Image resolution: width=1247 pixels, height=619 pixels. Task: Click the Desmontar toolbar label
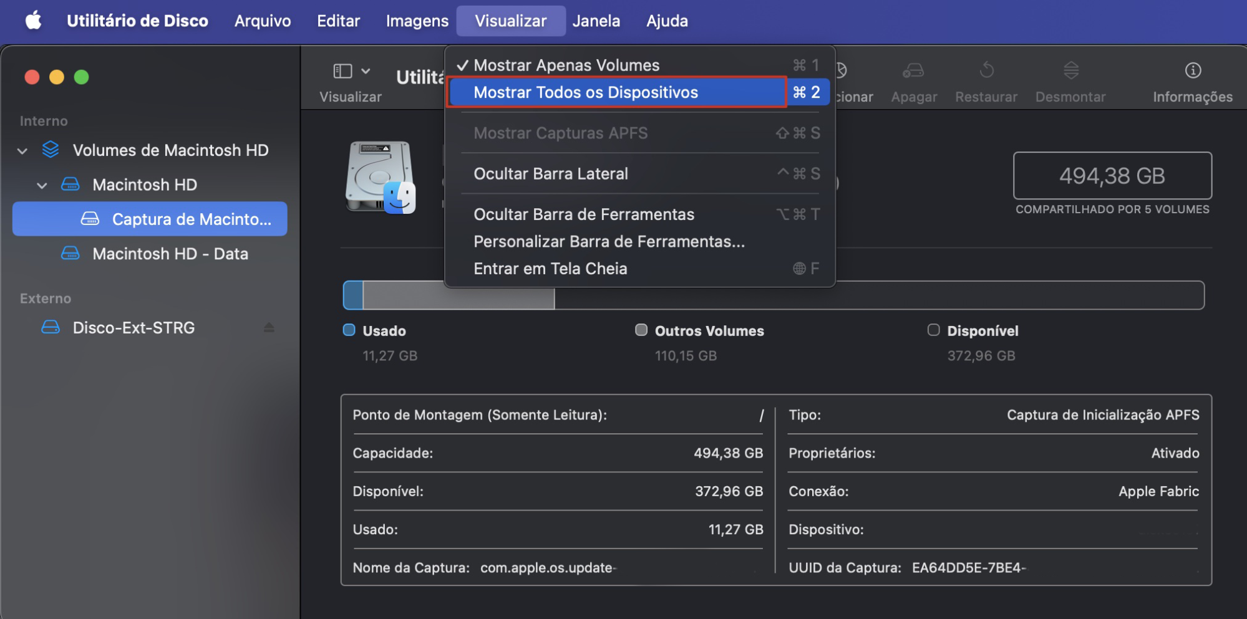click(1070, 97)
